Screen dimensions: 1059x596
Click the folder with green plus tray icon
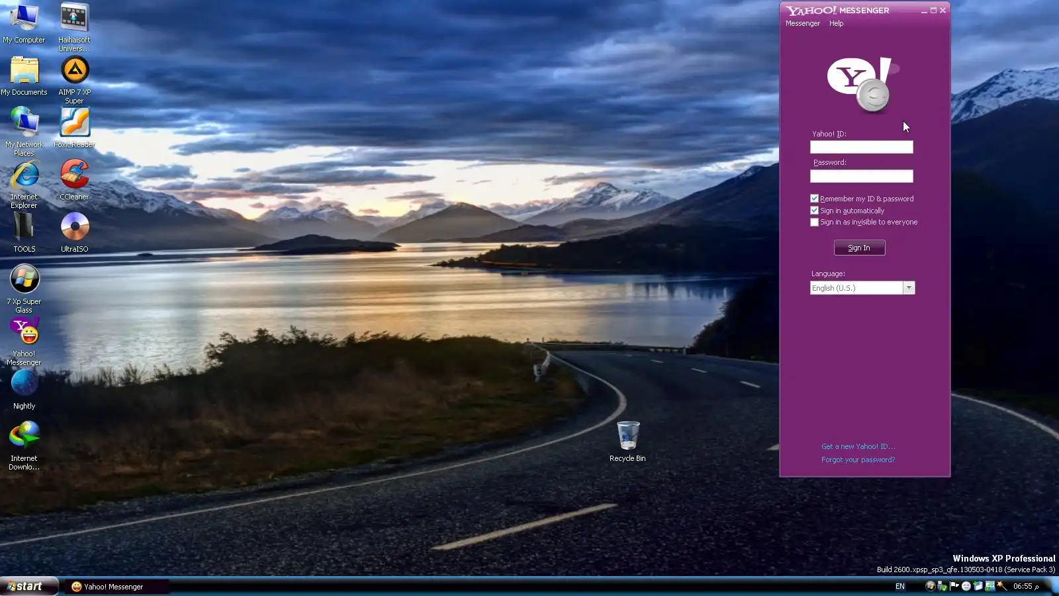tap(978, 586)
